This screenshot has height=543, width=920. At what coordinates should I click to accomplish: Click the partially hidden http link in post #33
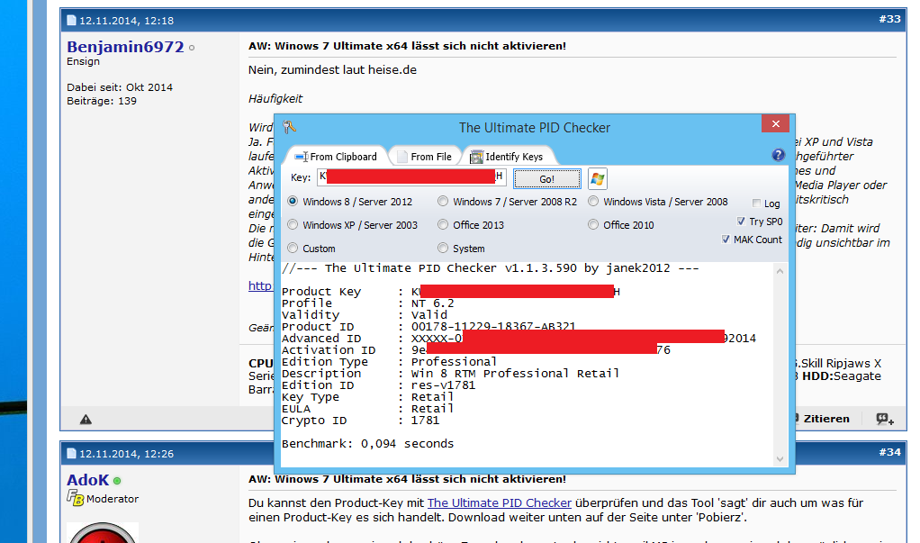261,285
